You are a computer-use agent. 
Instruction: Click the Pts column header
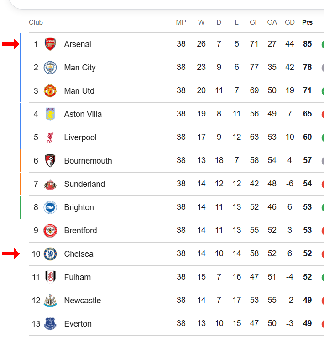click(x=307, y=22)
